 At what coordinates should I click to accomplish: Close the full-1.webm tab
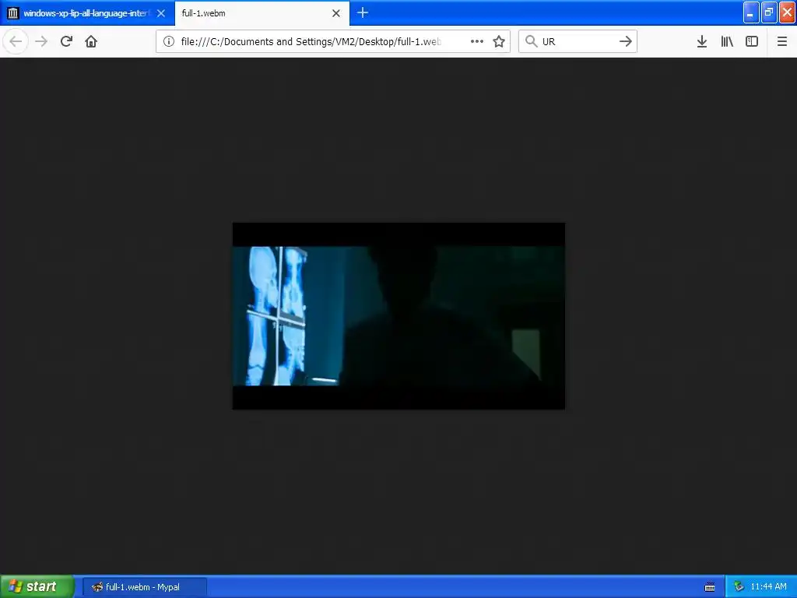coord(336,13)
